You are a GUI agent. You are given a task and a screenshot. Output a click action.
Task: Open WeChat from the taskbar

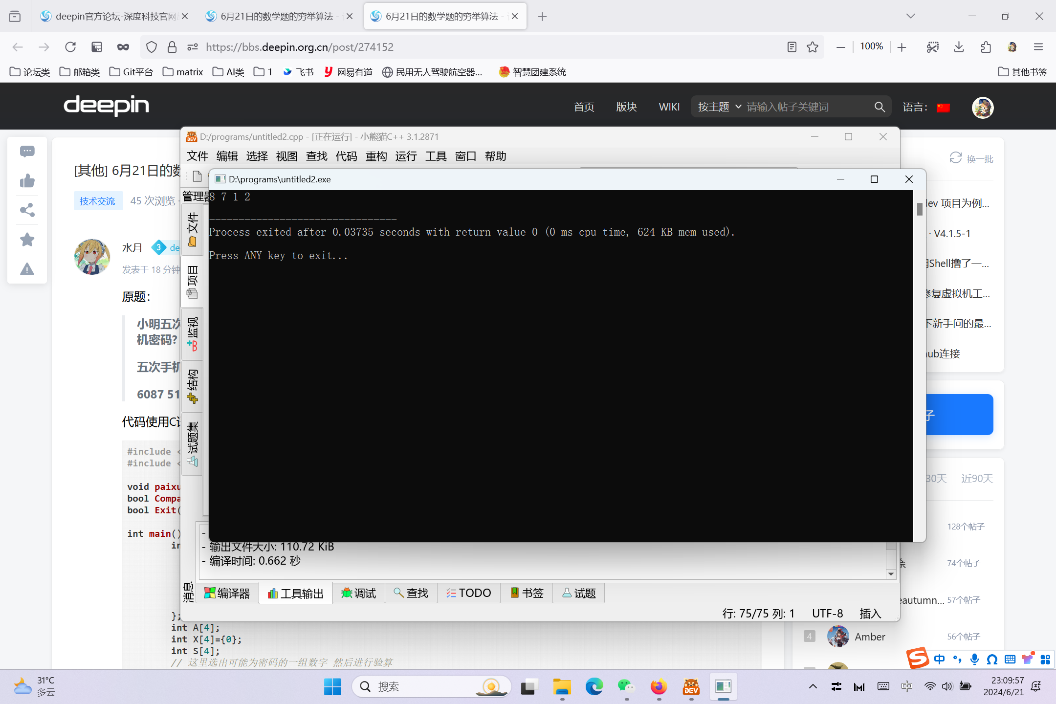point(626,687)
